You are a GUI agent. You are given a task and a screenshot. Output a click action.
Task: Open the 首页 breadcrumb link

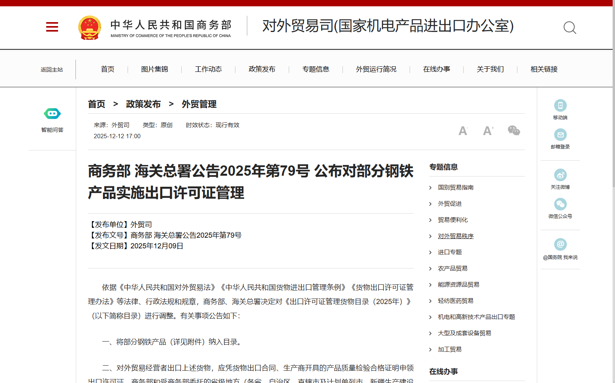[97, 104]
